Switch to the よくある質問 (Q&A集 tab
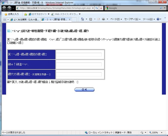The height and width of the screenshot is (136, 168). click(25, 20)
